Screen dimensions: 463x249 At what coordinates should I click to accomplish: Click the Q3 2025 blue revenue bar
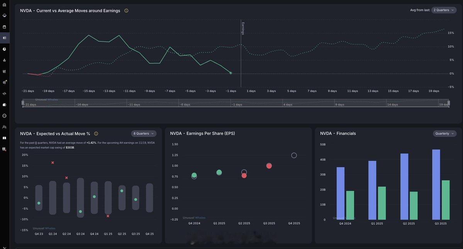[436, 184]
